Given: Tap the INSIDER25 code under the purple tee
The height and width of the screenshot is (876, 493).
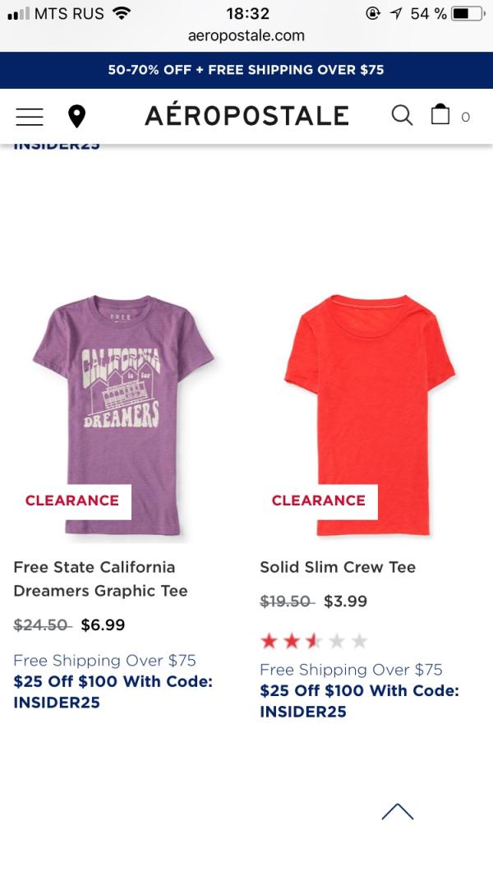Looking at the screenshot, I should [x=57, y=703].
